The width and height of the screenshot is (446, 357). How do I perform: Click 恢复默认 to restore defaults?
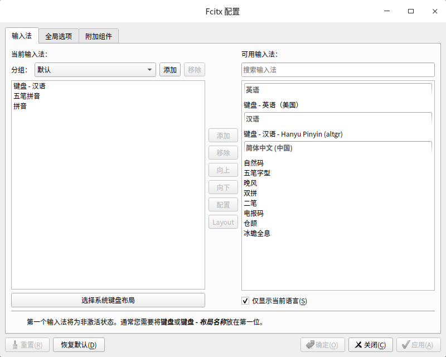(79, 344)
